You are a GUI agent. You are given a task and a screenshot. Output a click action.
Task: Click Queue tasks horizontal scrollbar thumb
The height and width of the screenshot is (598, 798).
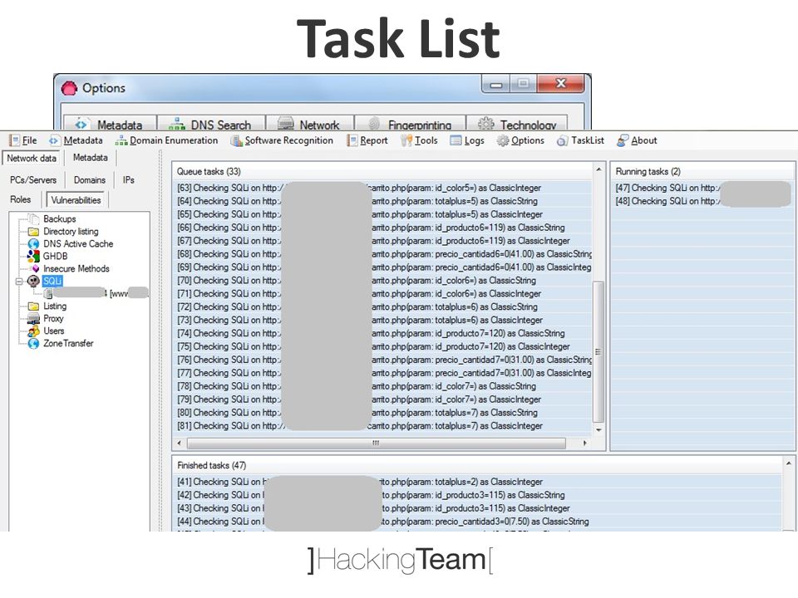coord(376,444)
